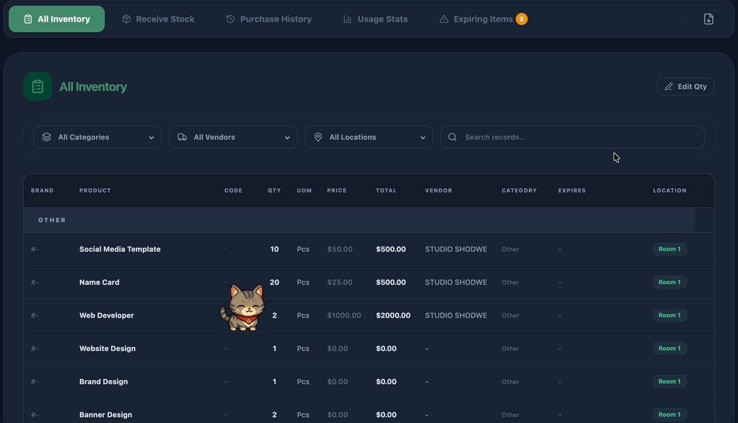Click the map pin icon in All Locations
Image resolution: width=738 pixels, height=423 pixels.
pyautogui.click(x=318, y=137)
